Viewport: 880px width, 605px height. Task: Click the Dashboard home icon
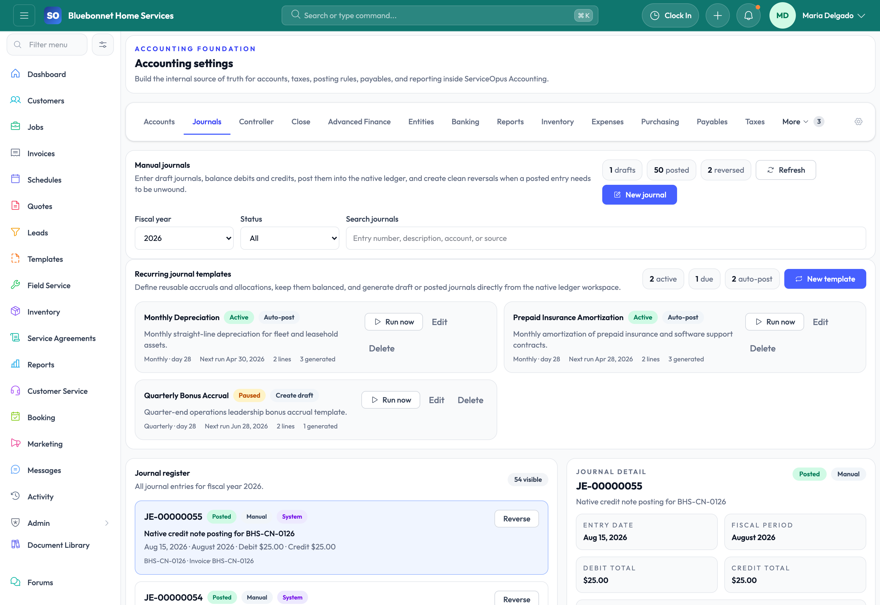point(16,74)
